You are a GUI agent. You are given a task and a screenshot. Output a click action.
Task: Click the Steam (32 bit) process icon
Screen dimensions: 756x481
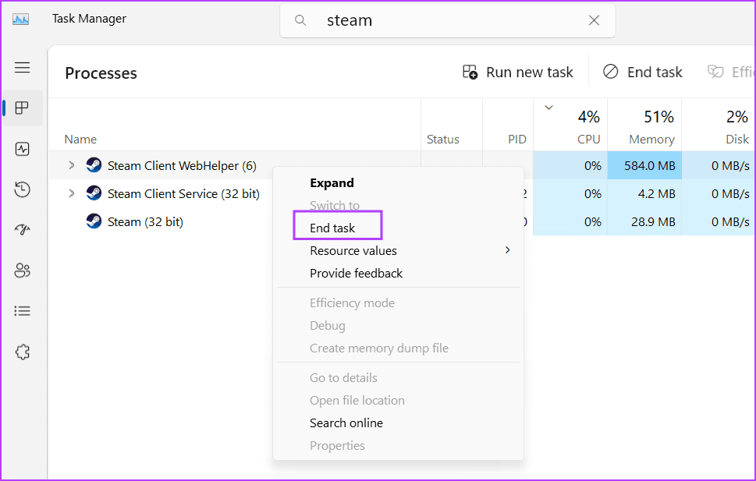click(x=94, y=221)
